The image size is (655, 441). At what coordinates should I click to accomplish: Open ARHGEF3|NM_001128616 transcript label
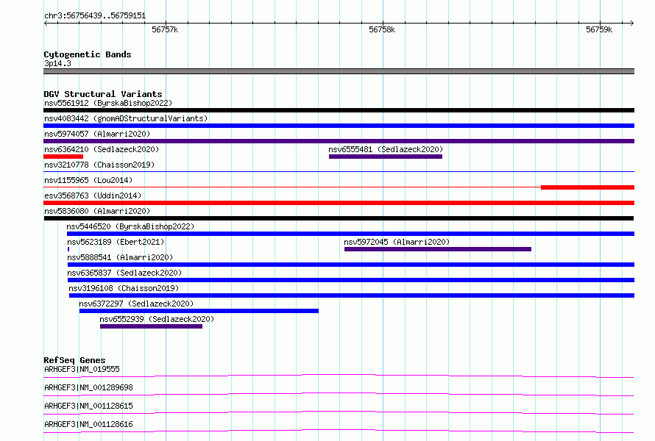pyautogui.click(x=88, y=424)
